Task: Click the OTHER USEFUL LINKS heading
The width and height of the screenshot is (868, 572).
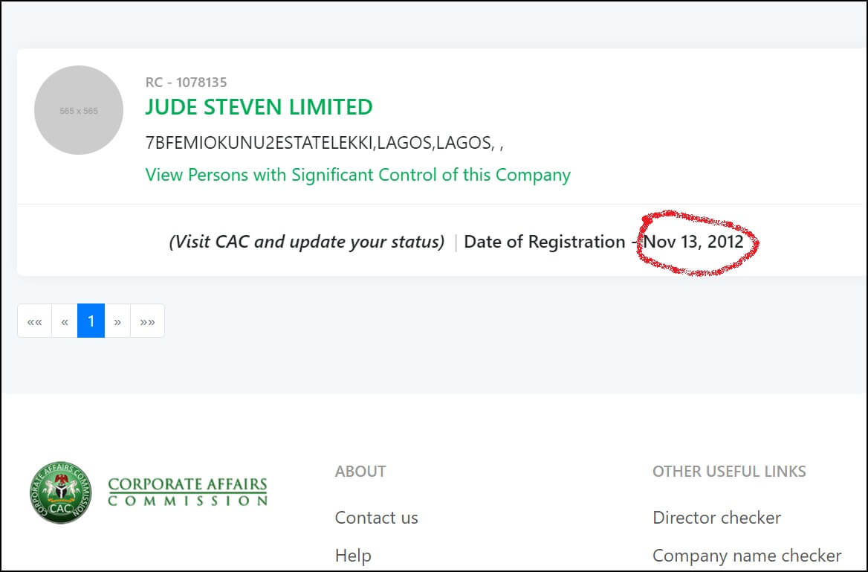Action: click(729, 471)
